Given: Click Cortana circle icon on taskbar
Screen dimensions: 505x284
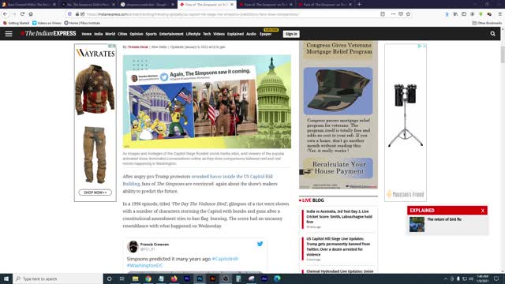Looking at the screenshot, I should [x=109, y=278].
